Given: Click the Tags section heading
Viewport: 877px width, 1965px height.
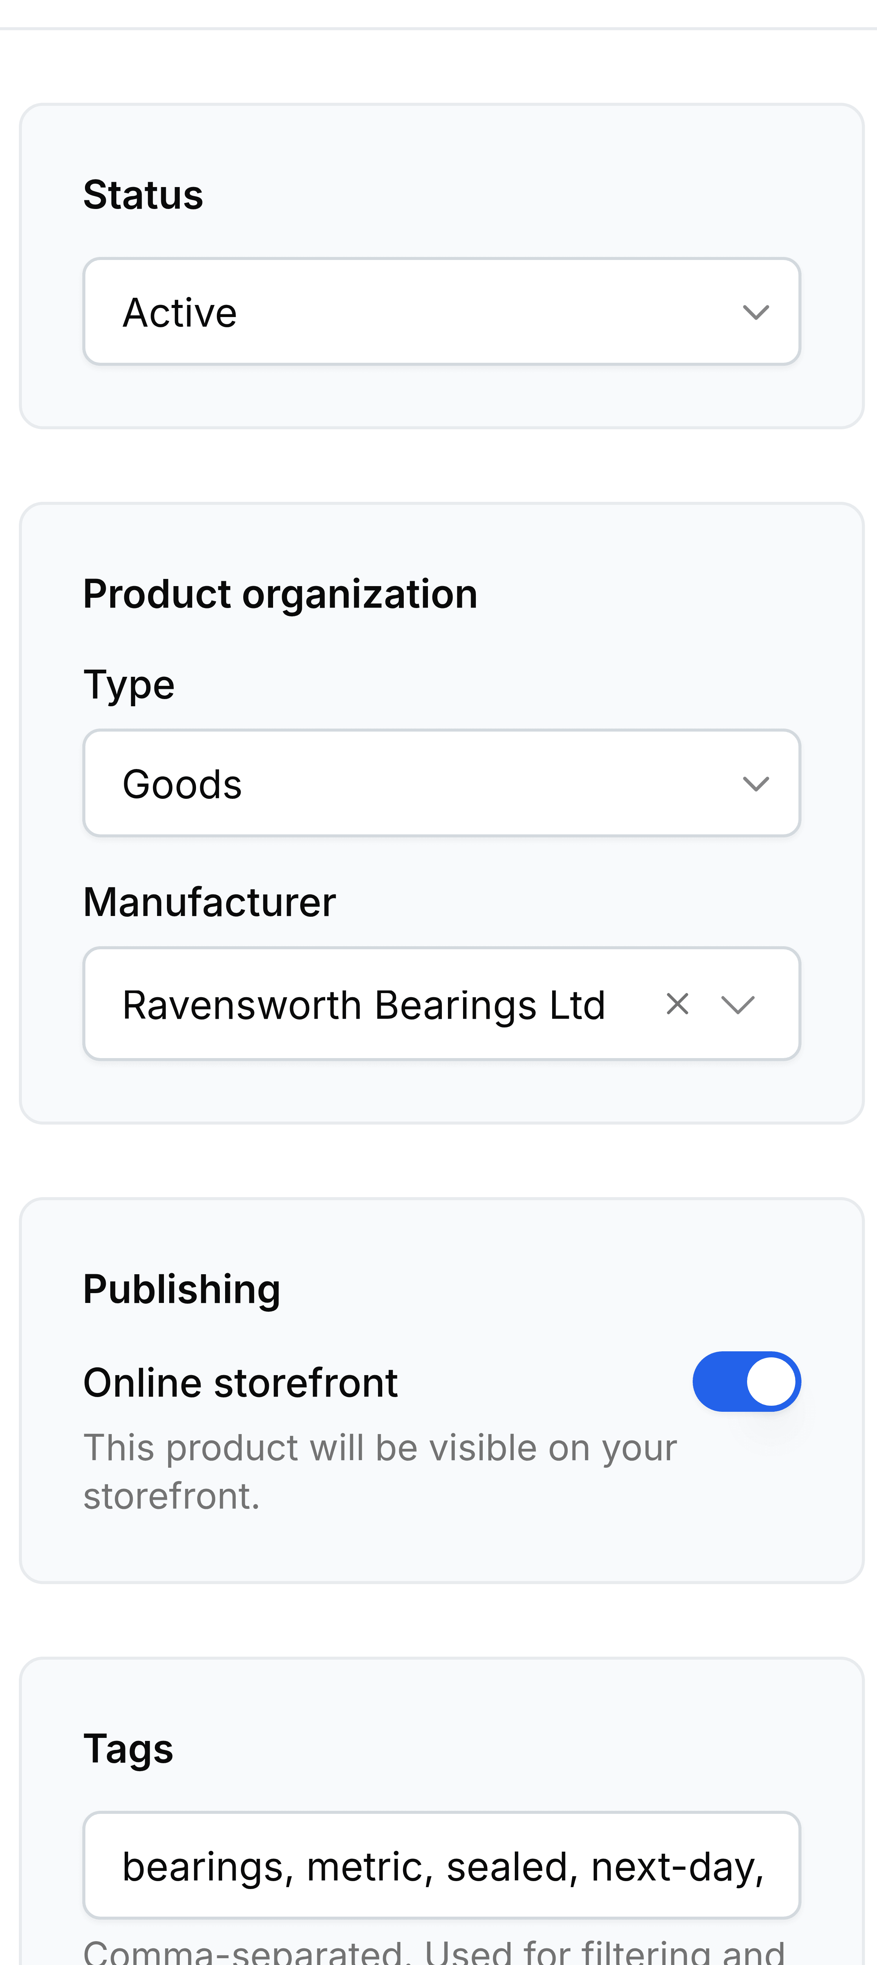Looking at the screenshot, I should pos(128,1749).
